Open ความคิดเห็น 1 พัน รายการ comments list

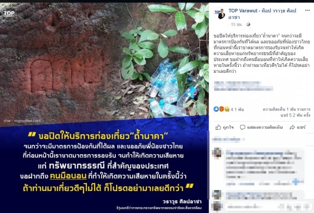(287, 109)
